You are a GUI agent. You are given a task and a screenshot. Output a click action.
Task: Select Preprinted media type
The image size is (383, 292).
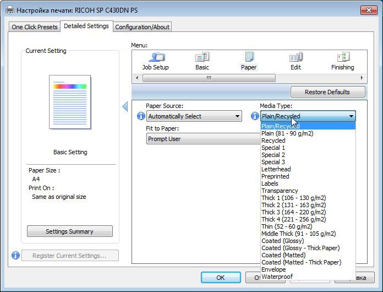pyautogui.click(x=308, y=176)
